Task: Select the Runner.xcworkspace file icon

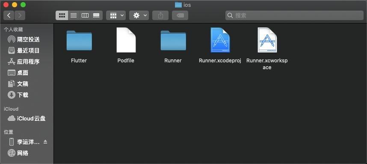Action: point(267,40)
